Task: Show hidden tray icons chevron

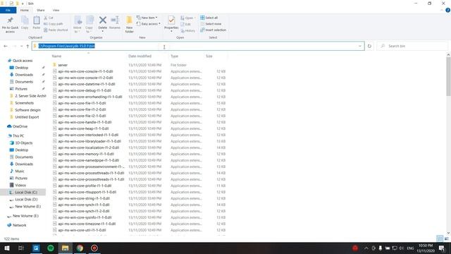Action: pyautogui.click(x=366, y=248)
